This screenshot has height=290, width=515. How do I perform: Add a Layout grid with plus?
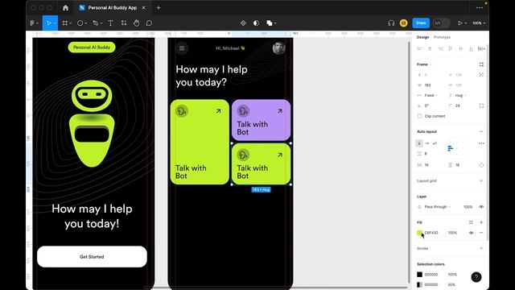coord(481,180)
